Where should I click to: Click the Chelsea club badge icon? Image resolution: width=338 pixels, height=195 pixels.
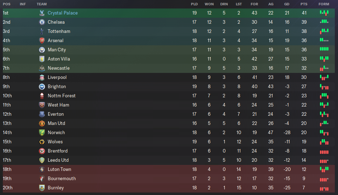(42, 22)
